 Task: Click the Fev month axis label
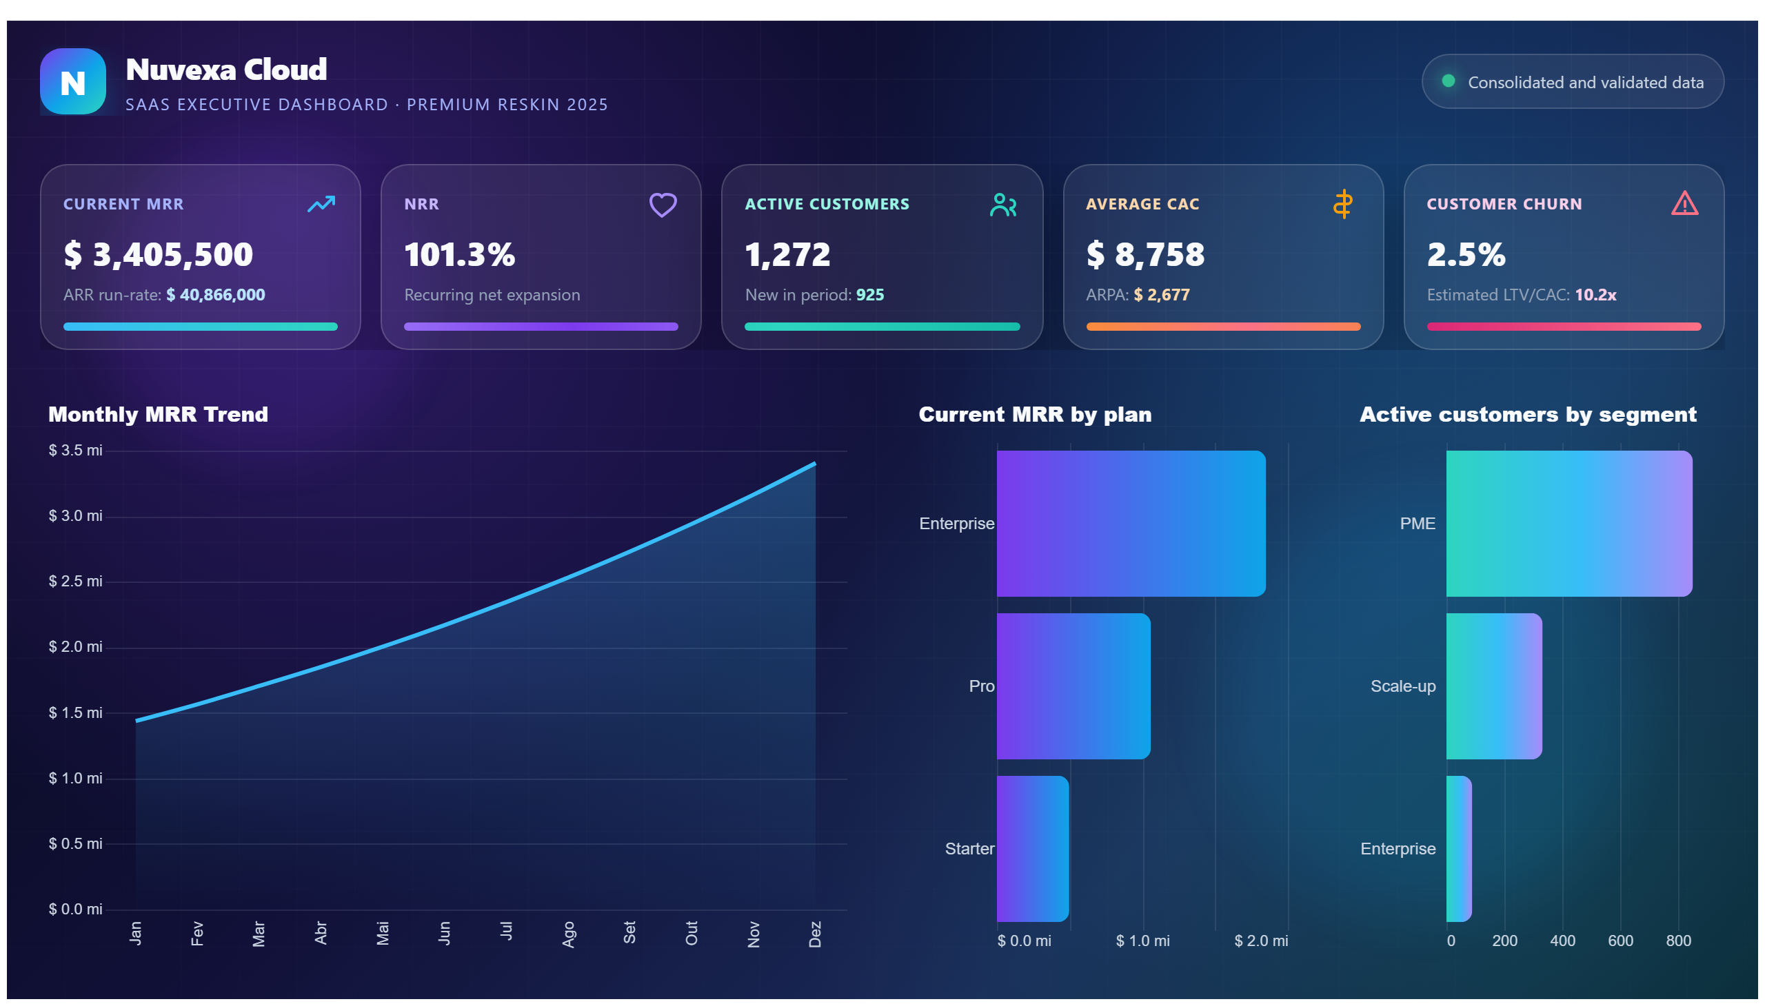tap(197, 933)
